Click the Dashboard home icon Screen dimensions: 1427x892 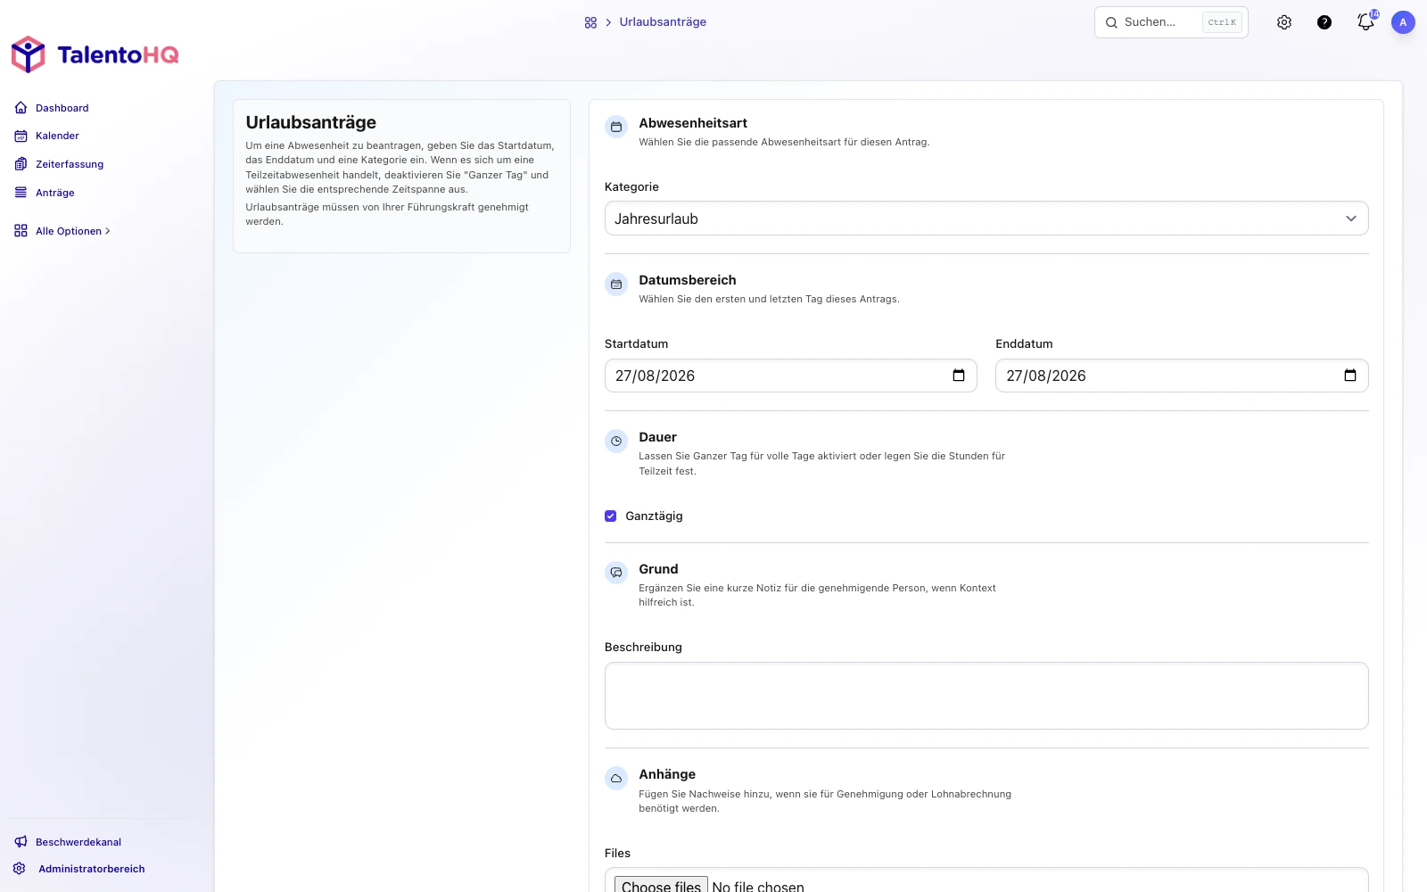21,108
